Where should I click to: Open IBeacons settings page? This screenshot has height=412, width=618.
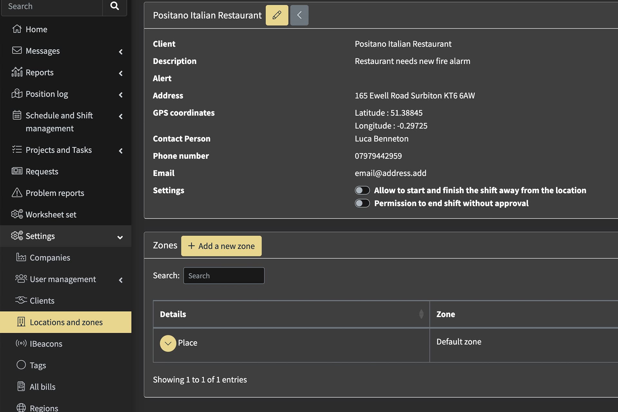[46, 344]
